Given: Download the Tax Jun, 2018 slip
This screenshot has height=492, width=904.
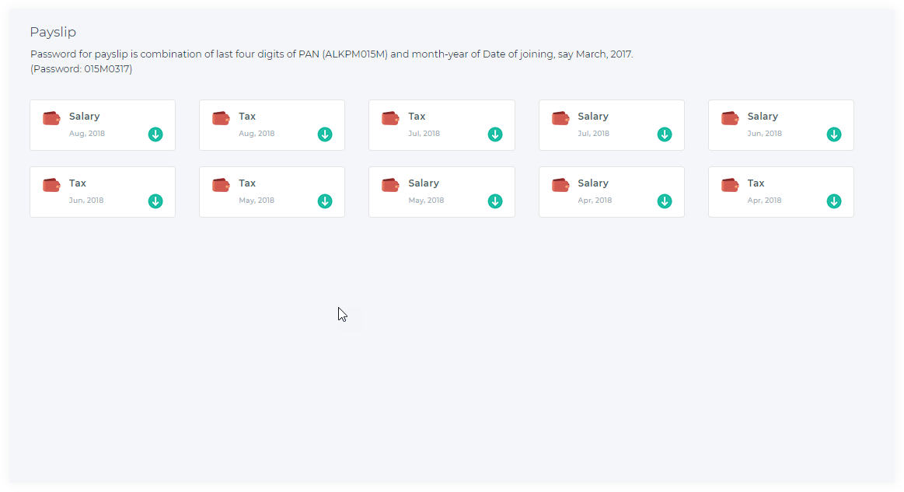Looking at the screenshot, I should tap(155, 201).
